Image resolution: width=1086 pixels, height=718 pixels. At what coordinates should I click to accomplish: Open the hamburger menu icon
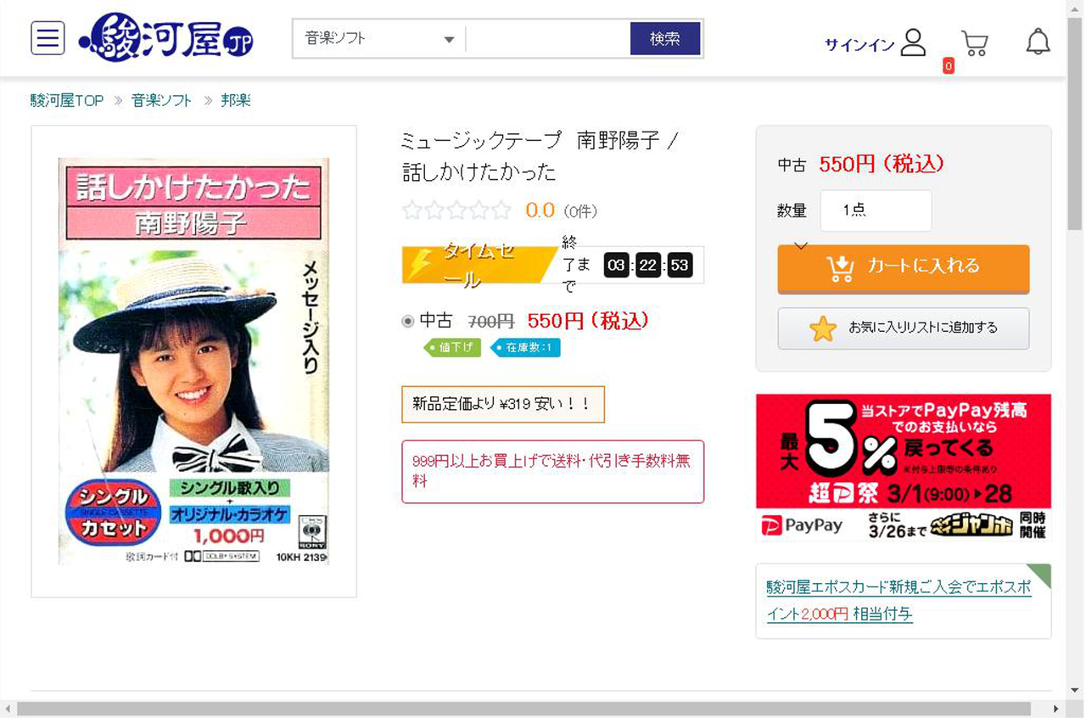click(x=48, y=37)
